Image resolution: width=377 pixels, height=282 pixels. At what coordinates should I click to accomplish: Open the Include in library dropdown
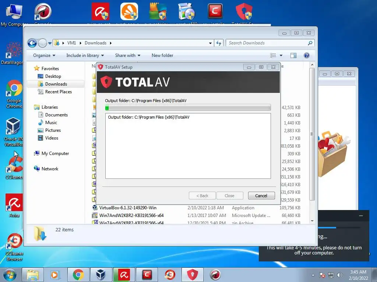click(85, 55)
